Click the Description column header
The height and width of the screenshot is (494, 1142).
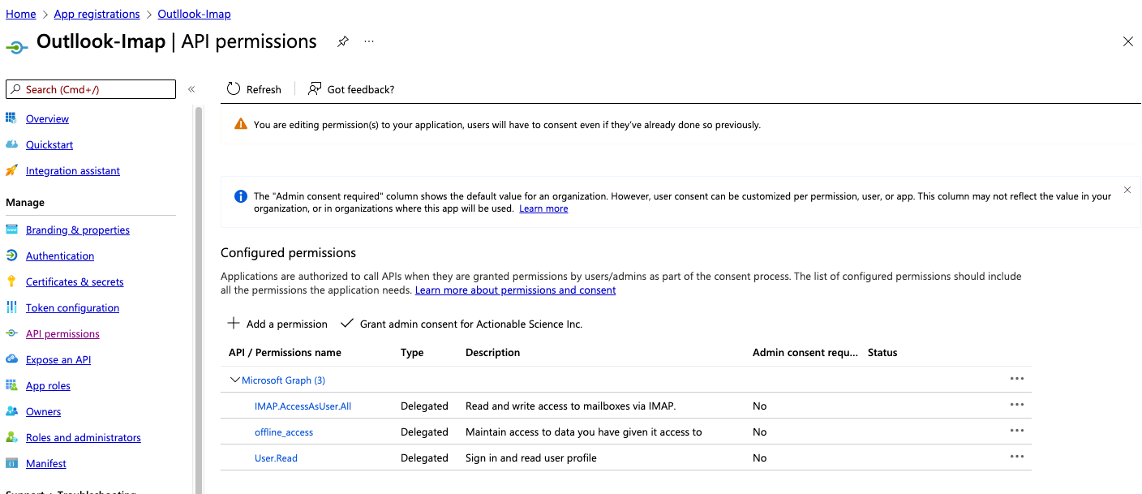pyautogui.click(x=492, y=352)
